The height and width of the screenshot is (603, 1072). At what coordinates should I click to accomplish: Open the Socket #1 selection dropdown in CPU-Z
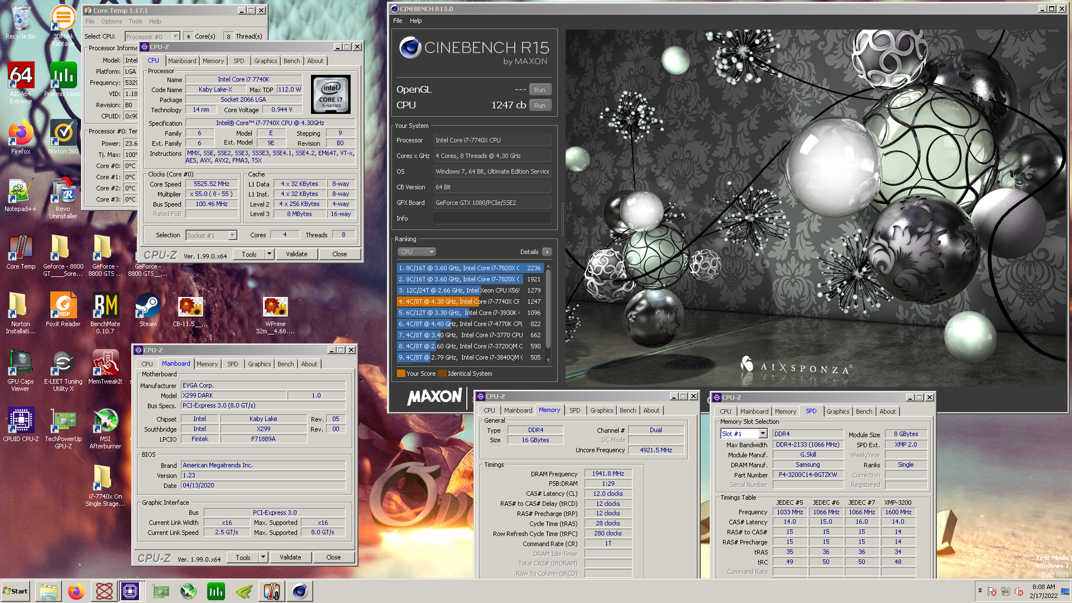click(232, 235)
